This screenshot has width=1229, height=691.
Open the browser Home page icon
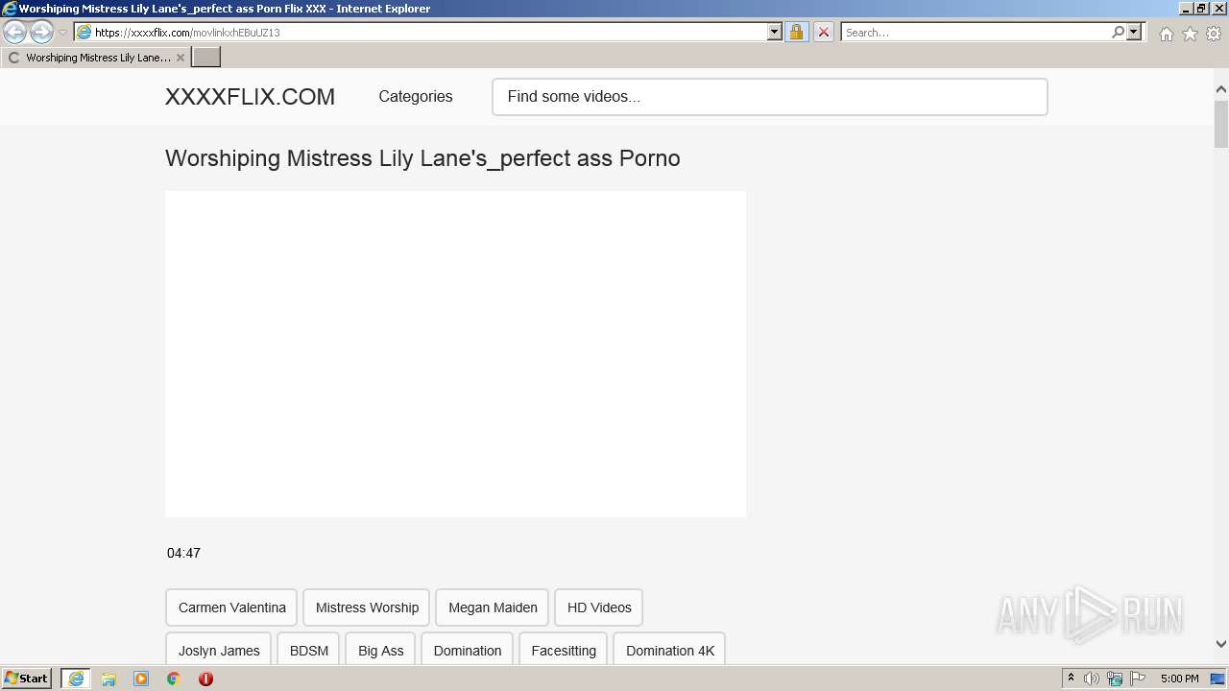point(1166,34)
